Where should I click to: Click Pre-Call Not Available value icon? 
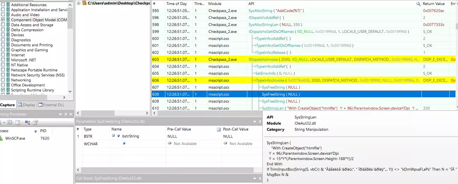(x=170, y=144)
